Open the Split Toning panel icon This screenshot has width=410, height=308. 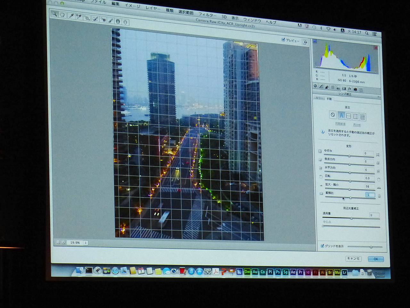[338, 88]
